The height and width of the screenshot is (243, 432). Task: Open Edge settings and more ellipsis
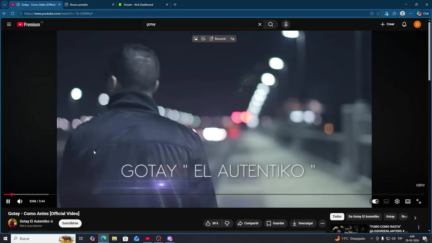tap(410, 13)
